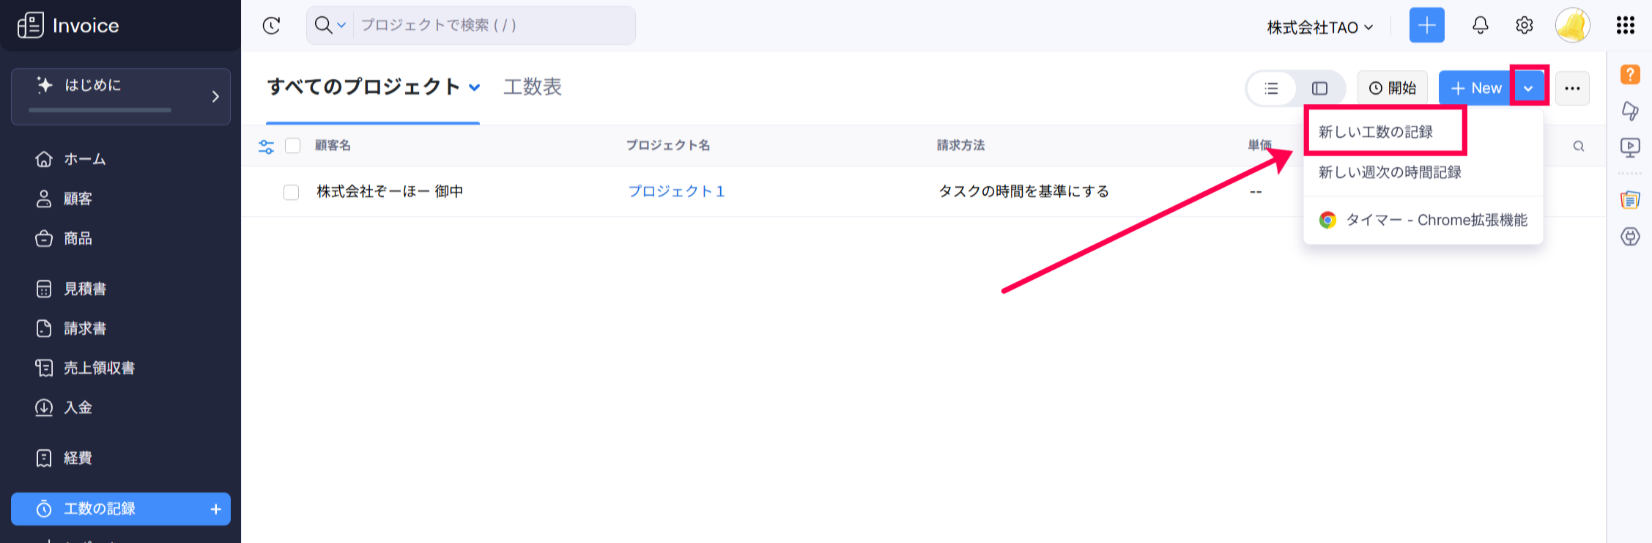Viewport: 1652px width, 543px height.
Task: Click the blue quick create plus button
Action: [1426, 26]
